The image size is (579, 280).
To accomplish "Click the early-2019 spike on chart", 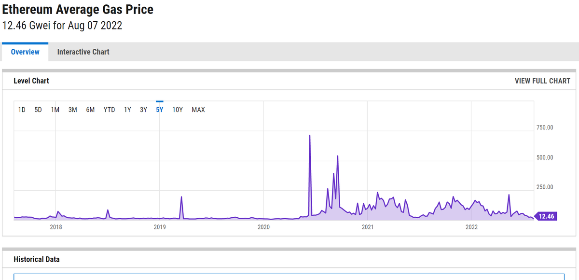I will coord(181,197).
